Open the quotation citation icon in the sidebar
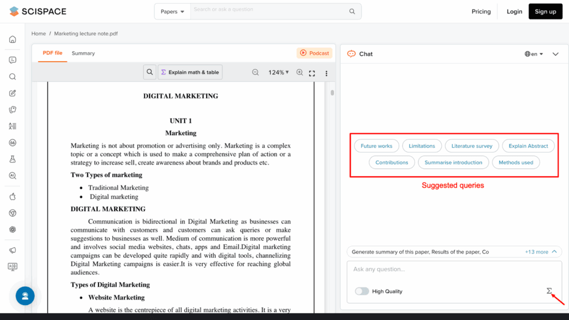Screen dimensions: 569x320 coord(12,143)
